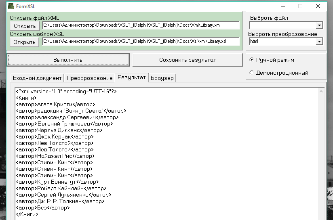Click the Александр Сергеевич author line

(x=67, y=117)
